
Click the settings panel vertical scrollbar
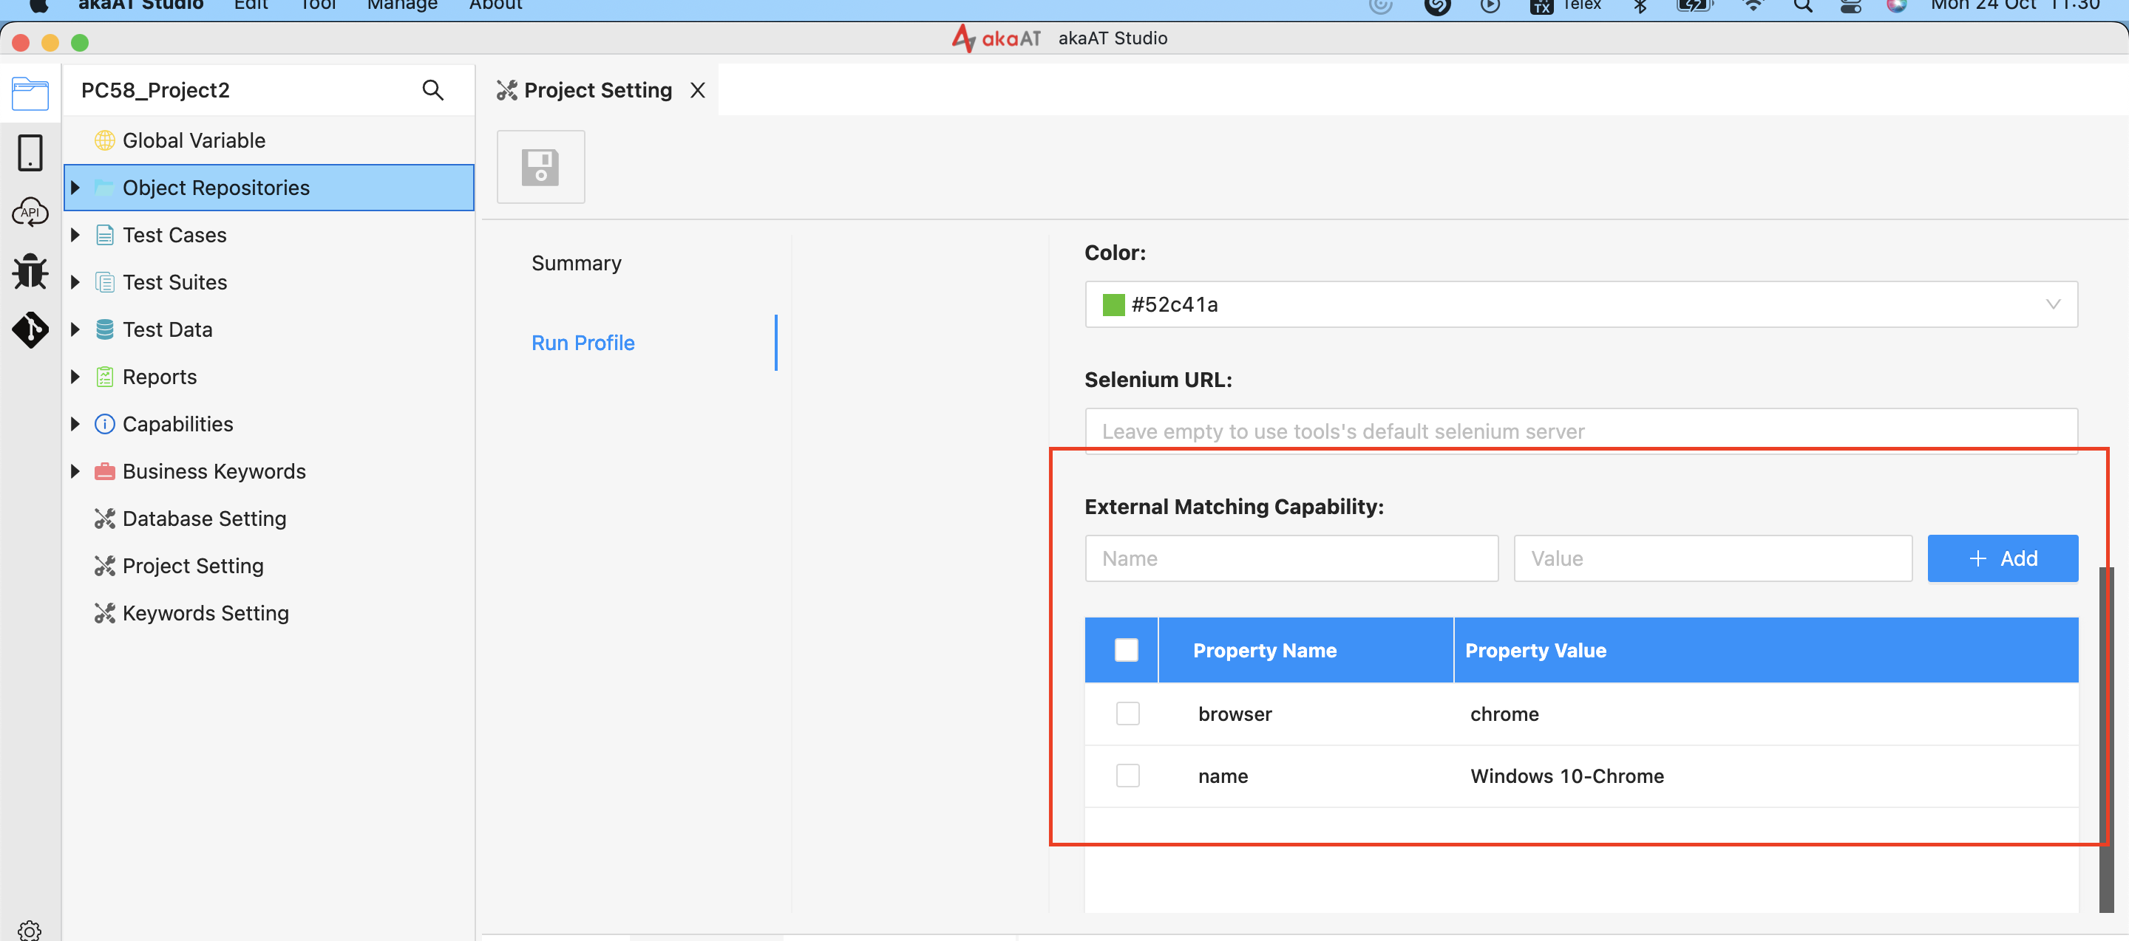pyautogui.click(x=2106, y=739)
